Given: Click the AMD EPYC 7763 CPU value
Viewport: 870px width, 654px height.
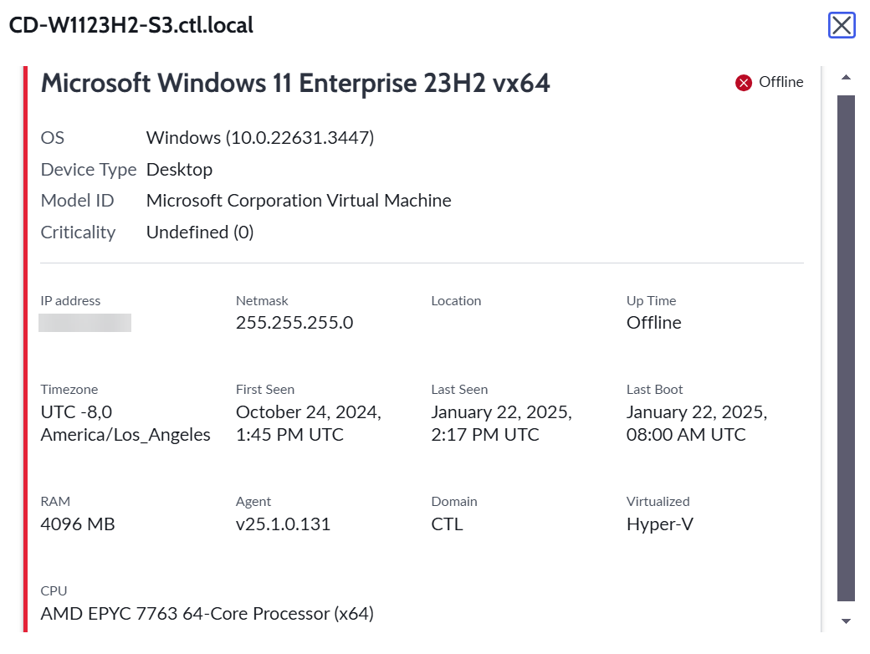Looking at the screenshot, I should tap(207, 614).
